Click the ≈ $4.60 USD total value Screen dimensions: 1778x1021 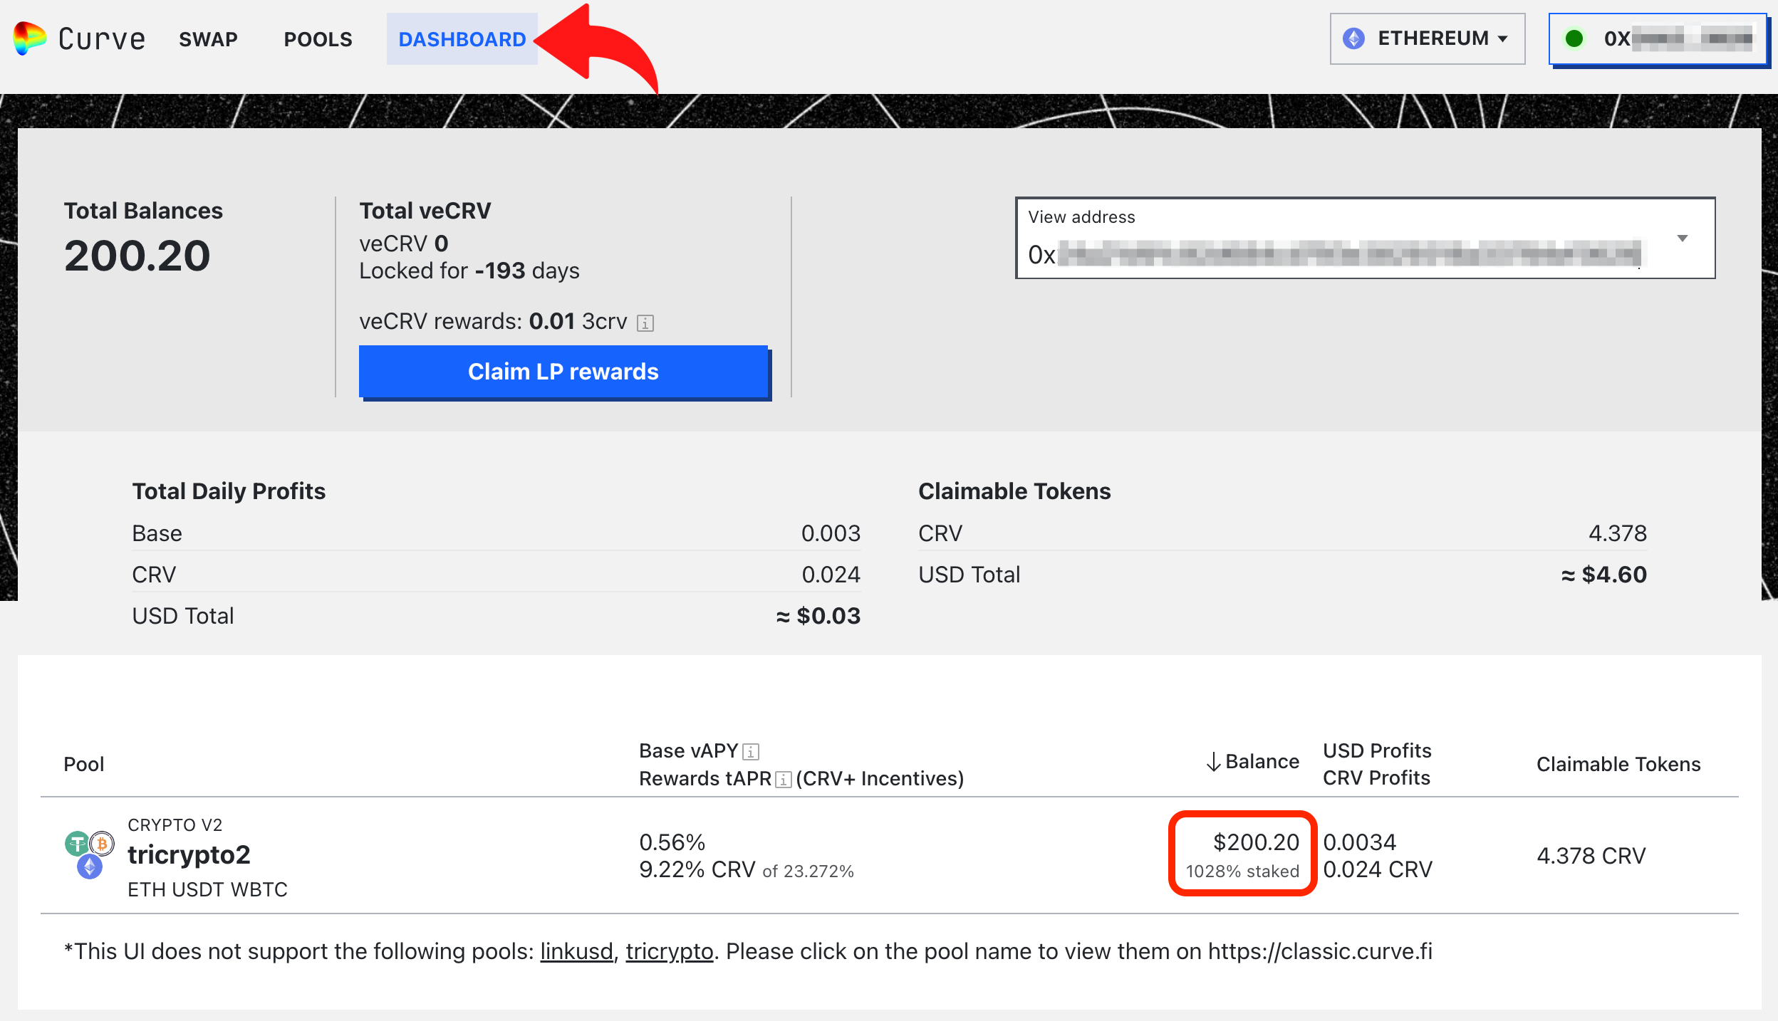(1604, 575)
